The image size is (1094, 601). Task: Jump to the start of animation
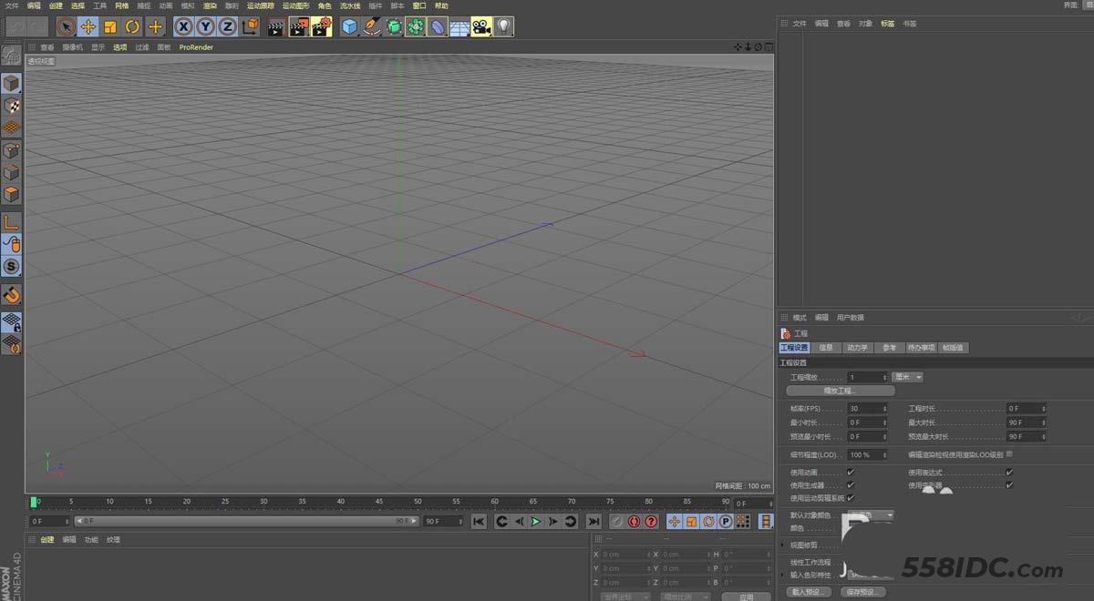click(479, 522)
